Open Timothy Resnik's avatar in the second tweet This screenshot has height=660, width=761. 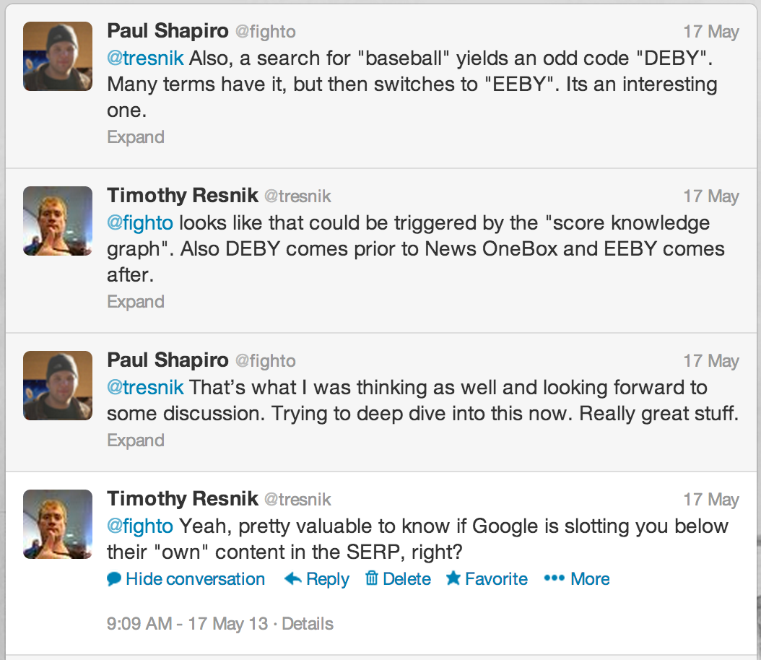point(58,221)
